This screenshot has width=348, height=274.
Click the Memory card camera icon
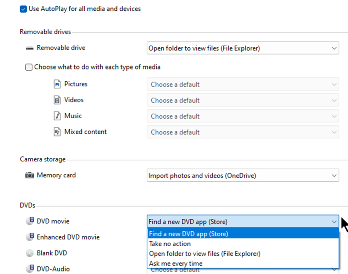click(x=29, y=175)
